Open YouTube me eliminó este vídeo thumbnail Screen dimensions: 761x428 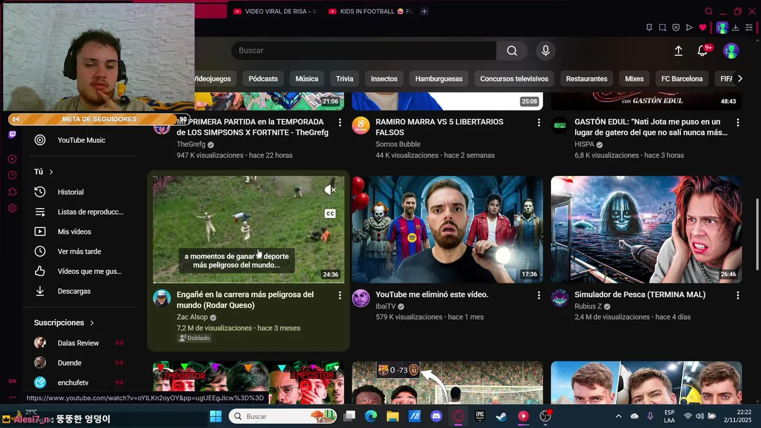[447, 229]
